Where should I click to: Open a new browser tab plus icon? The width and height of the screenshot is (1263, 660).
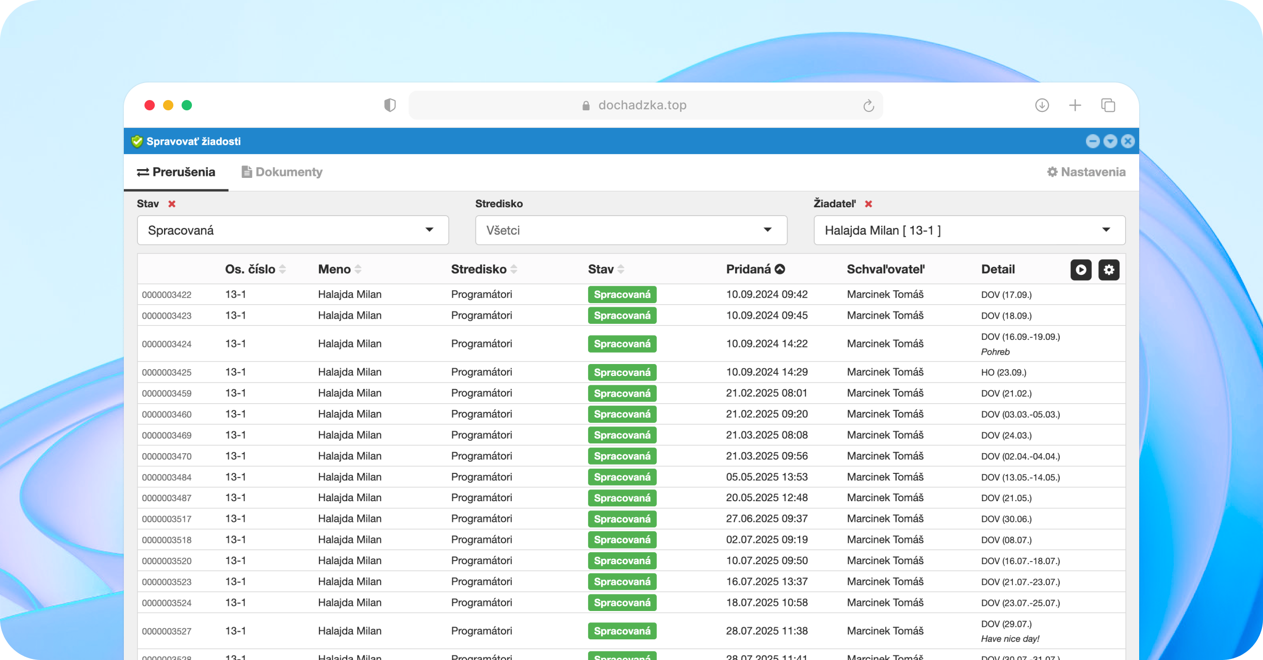coord(1075,105)
